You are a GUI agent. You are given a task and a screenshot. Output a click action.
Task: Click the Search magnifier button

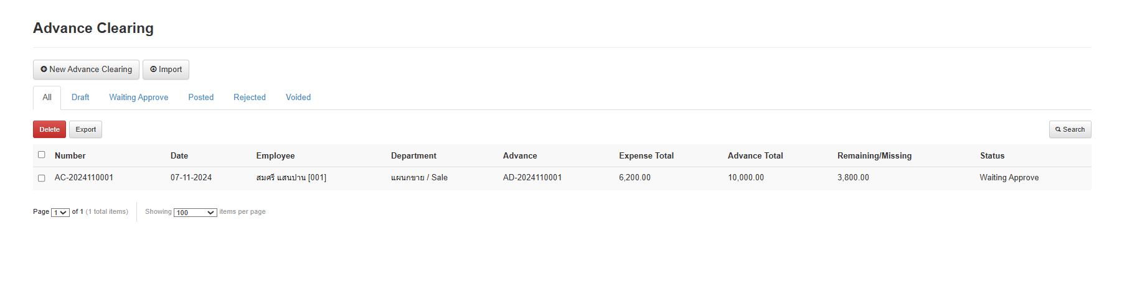(x=1070, y=129)
